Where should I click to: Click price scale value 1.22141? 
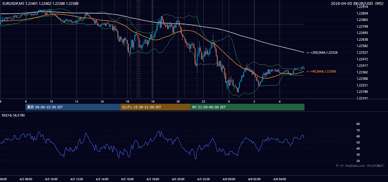pos(362,98)
